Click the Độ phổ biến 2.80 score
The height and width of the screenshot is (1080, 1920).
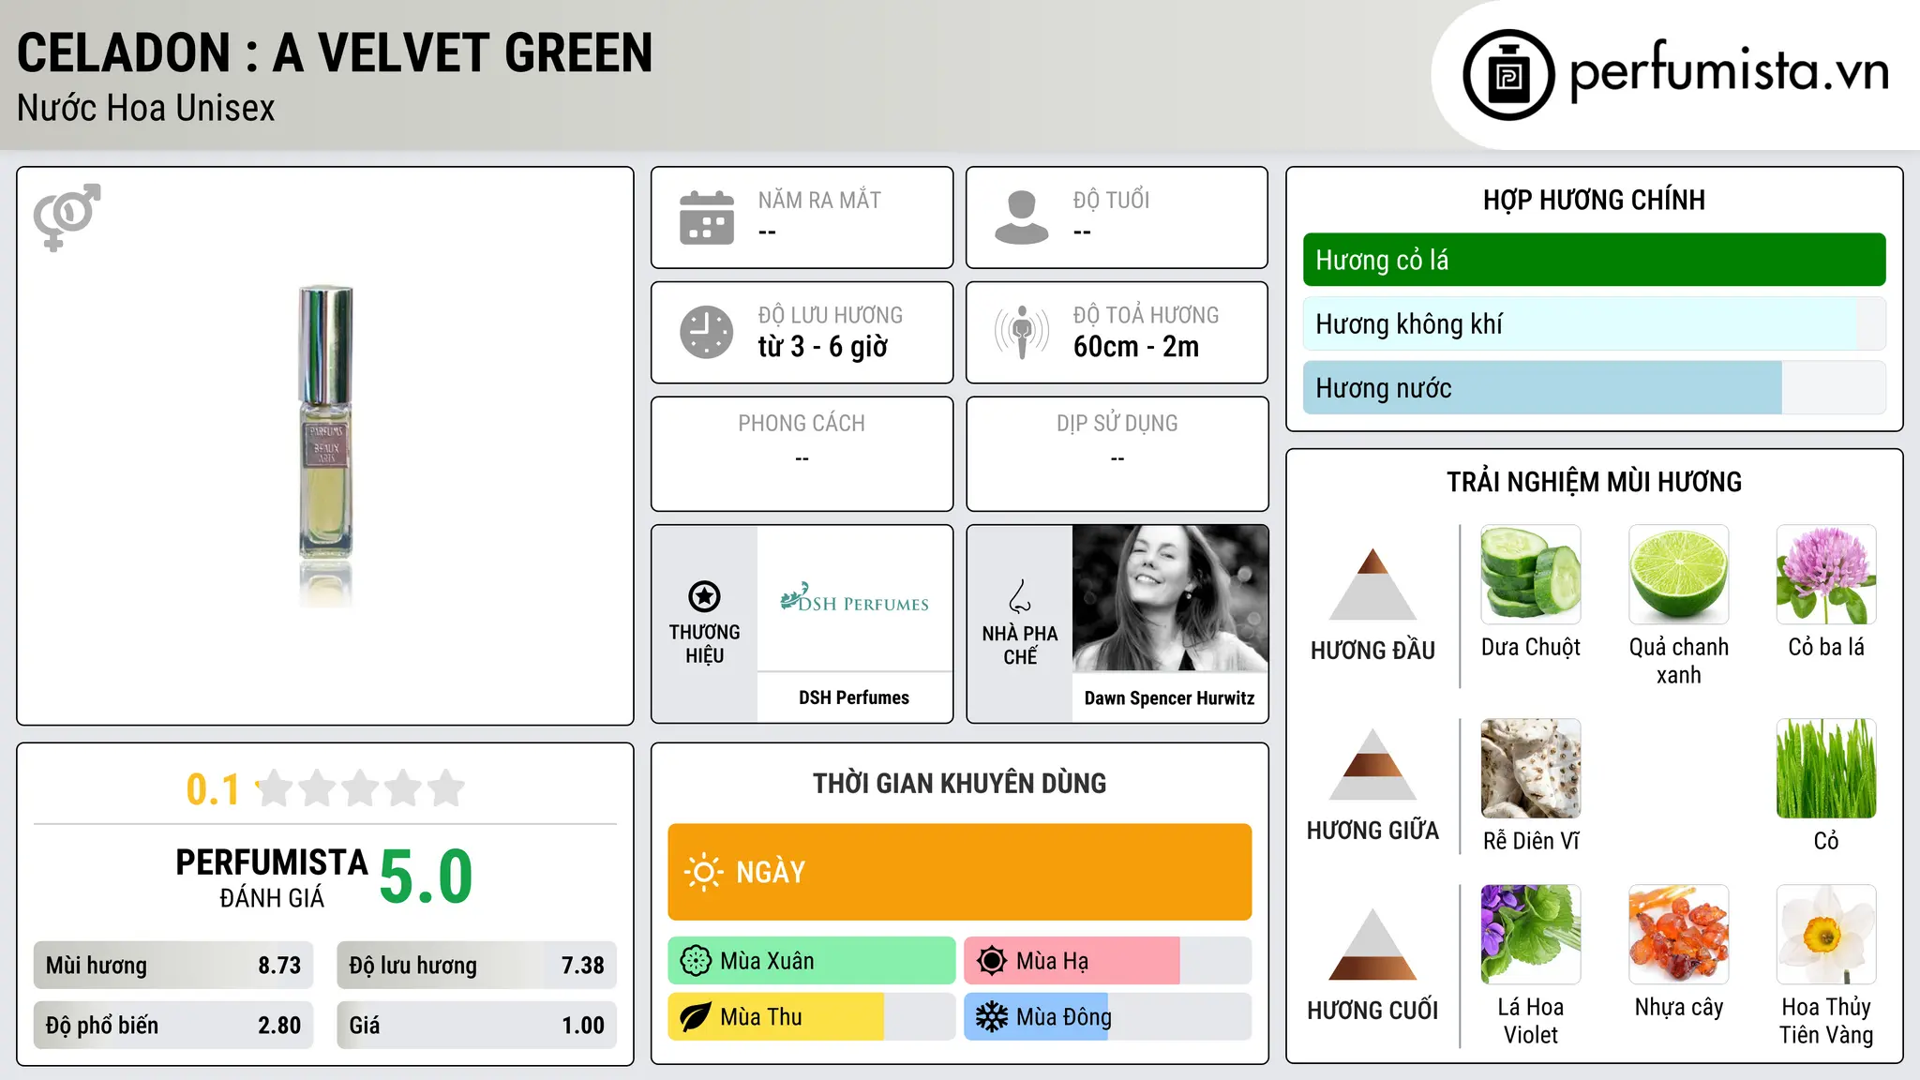pos(173,1026)
